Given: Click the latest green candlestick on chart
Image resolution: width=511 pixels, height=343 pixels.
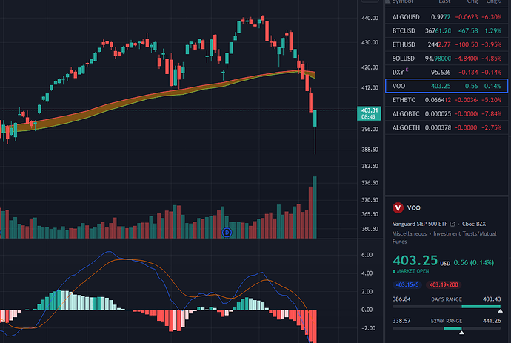Looking at the screenshot, I should point(315,119).
